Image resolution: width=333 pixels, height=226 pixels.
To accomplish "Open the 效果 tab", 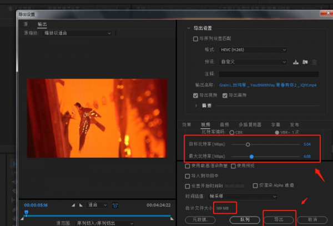I will pyautogui.click(x=186, y=125).
